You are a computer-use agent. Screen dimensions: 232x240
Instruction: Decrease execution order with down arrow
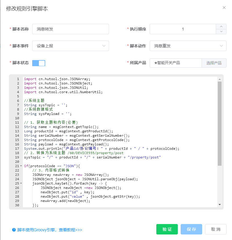pos(221,32)
